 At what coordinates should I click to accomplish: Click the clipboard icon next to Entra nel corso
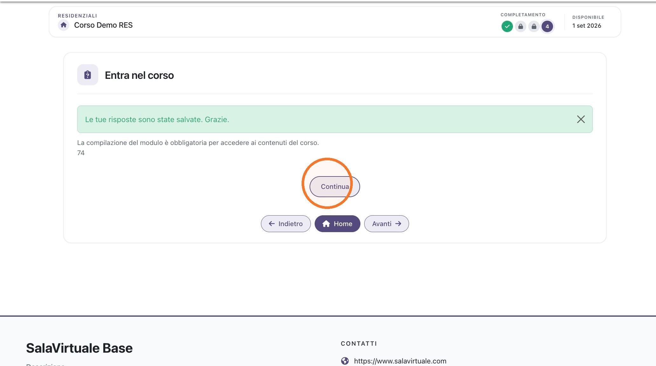coord(88,75)
